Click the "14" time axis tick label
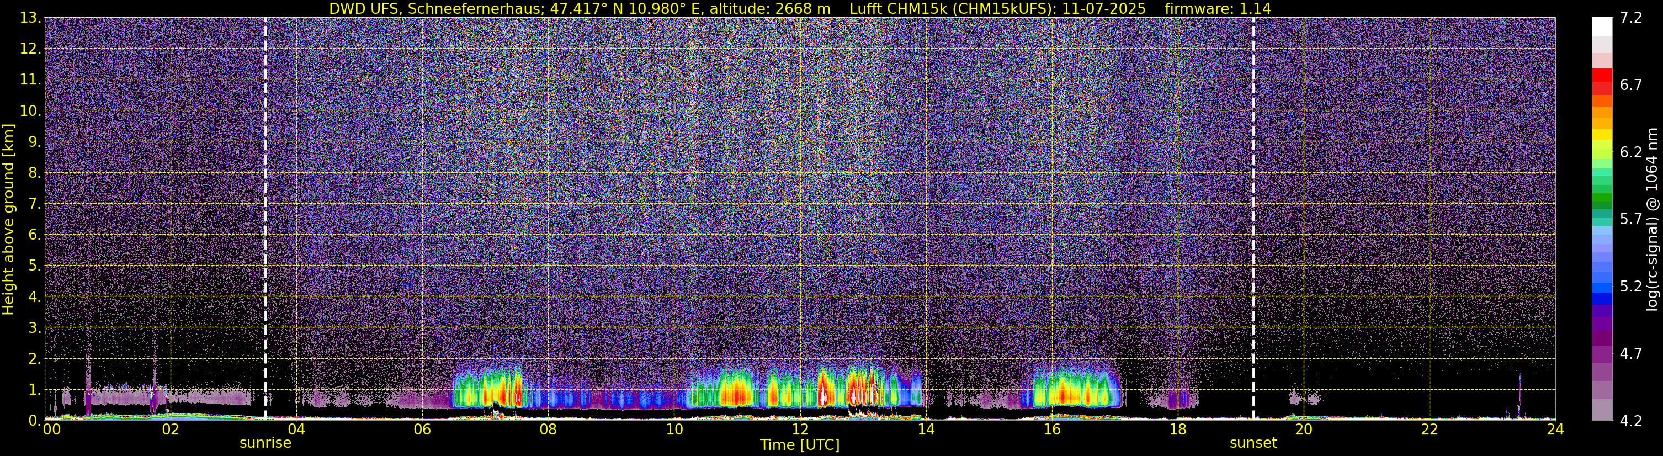This screenshot has height=456, width=1663. [x=926, y=430]
